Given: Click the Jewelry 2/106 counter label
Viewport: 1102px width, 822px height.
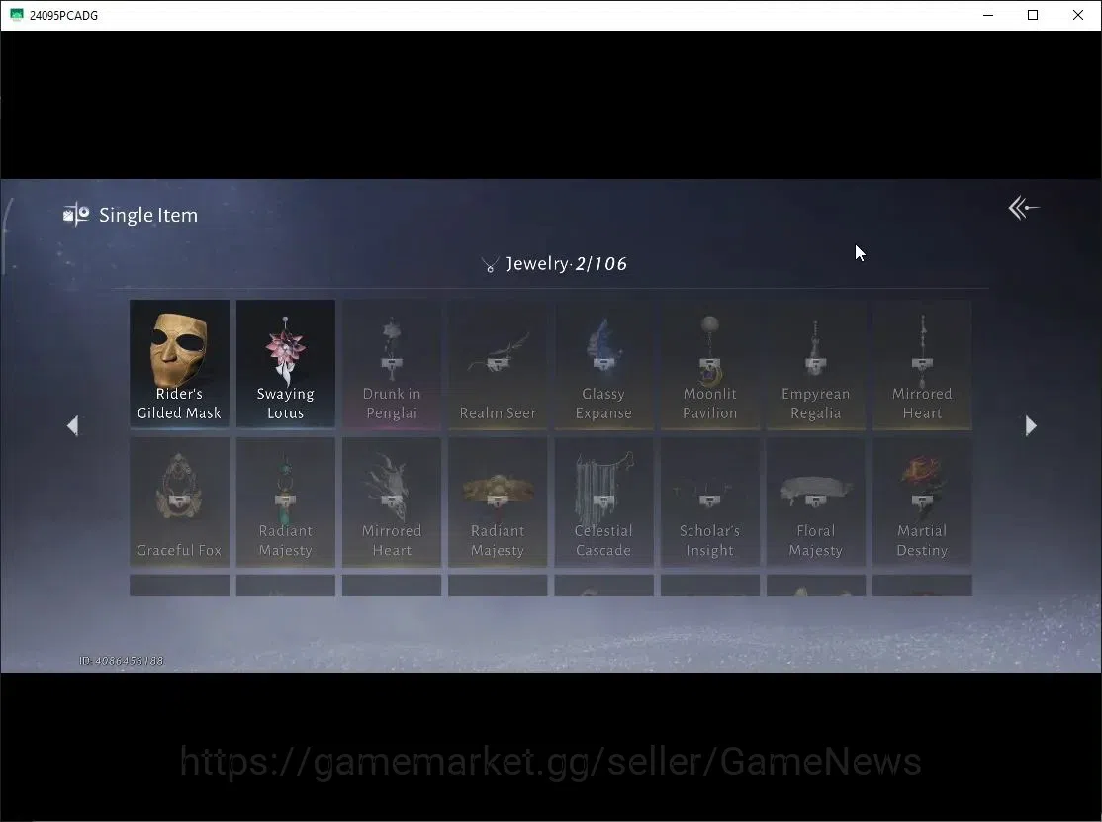Looking at the screenshot, I should tap(567, 263).
